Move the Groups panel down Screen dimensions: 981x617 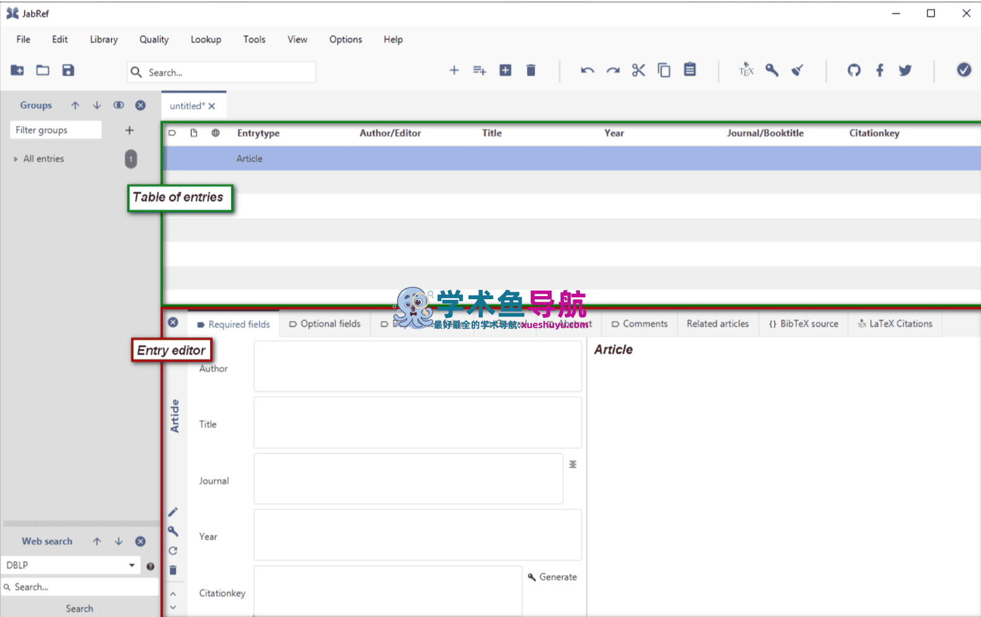97,105
